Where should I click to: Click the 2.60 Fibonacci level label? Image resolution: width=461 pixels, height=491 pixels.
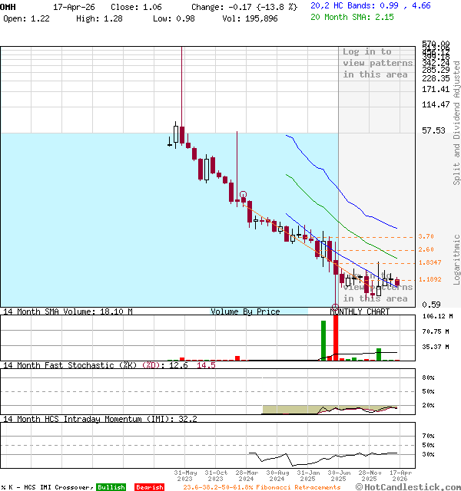coord(426,250)
